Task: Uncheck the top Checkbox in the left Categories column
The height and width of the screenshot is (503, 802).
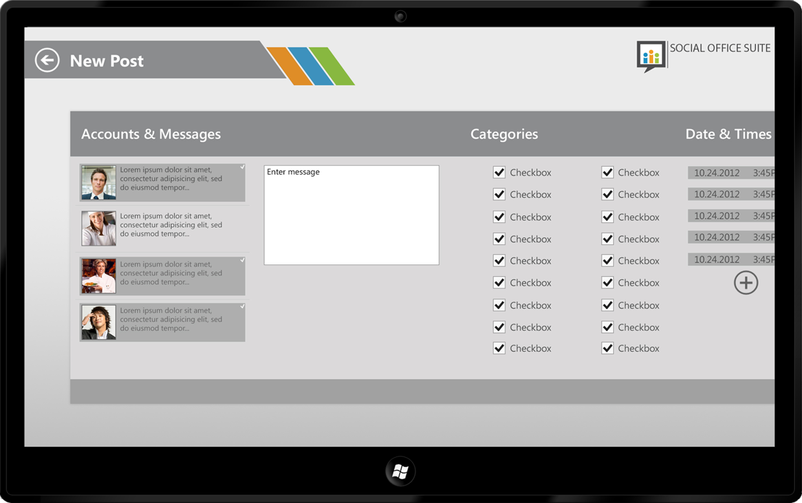Action: point(499,172)
